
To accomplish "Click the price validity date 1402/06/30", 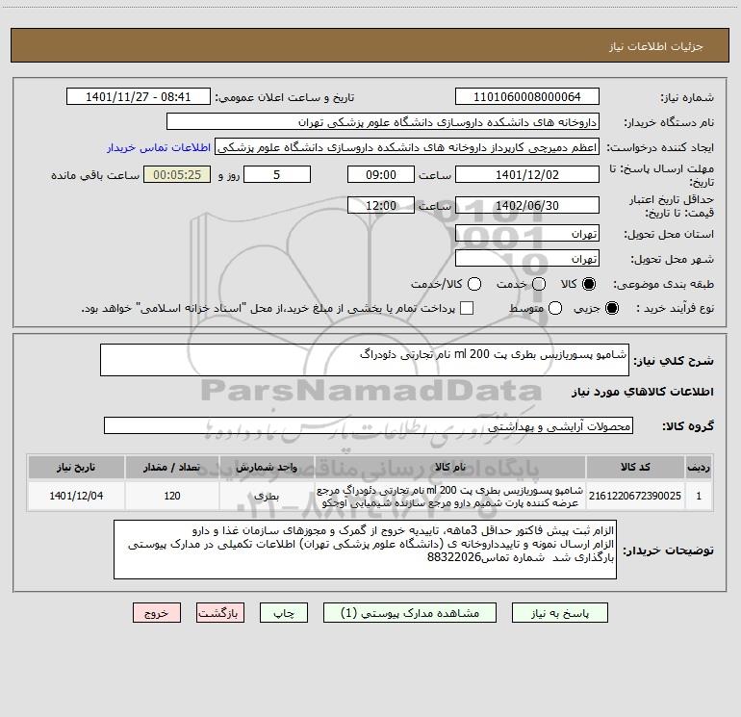I will tap(527, 205).
